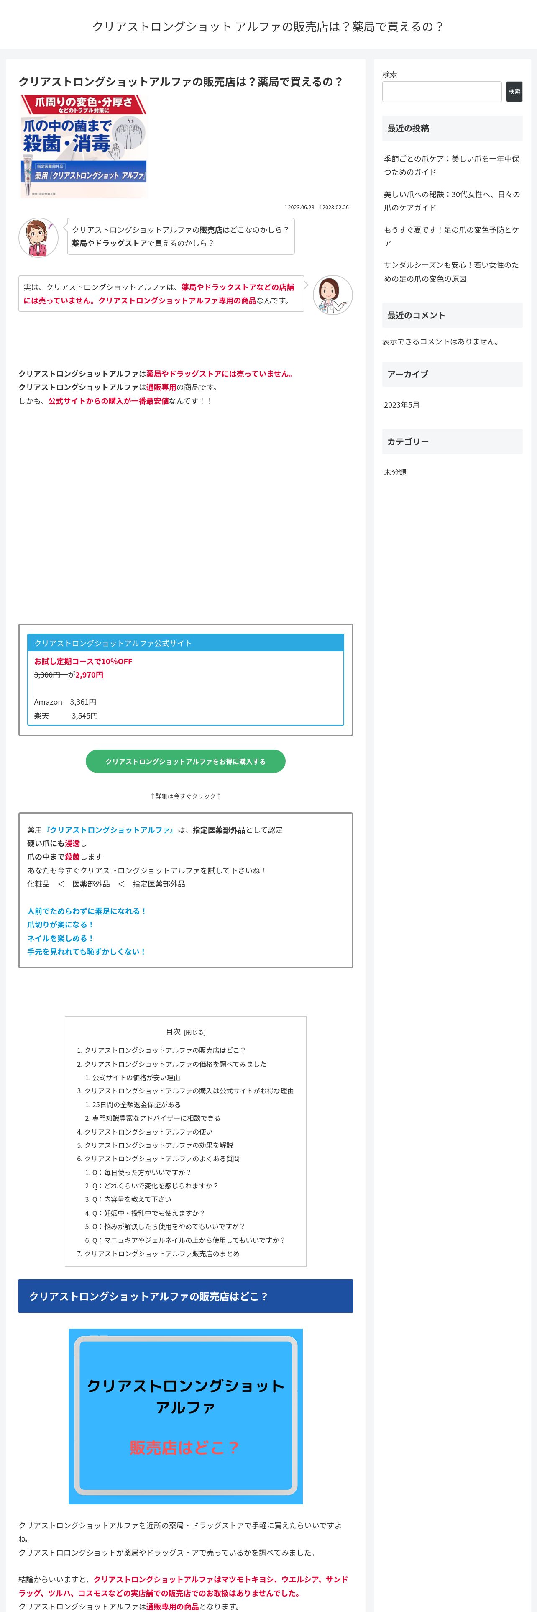Click the お試し定期コースで10%OFF text
The height and width of the screenshot is (1612, 537).
(83, 662)
